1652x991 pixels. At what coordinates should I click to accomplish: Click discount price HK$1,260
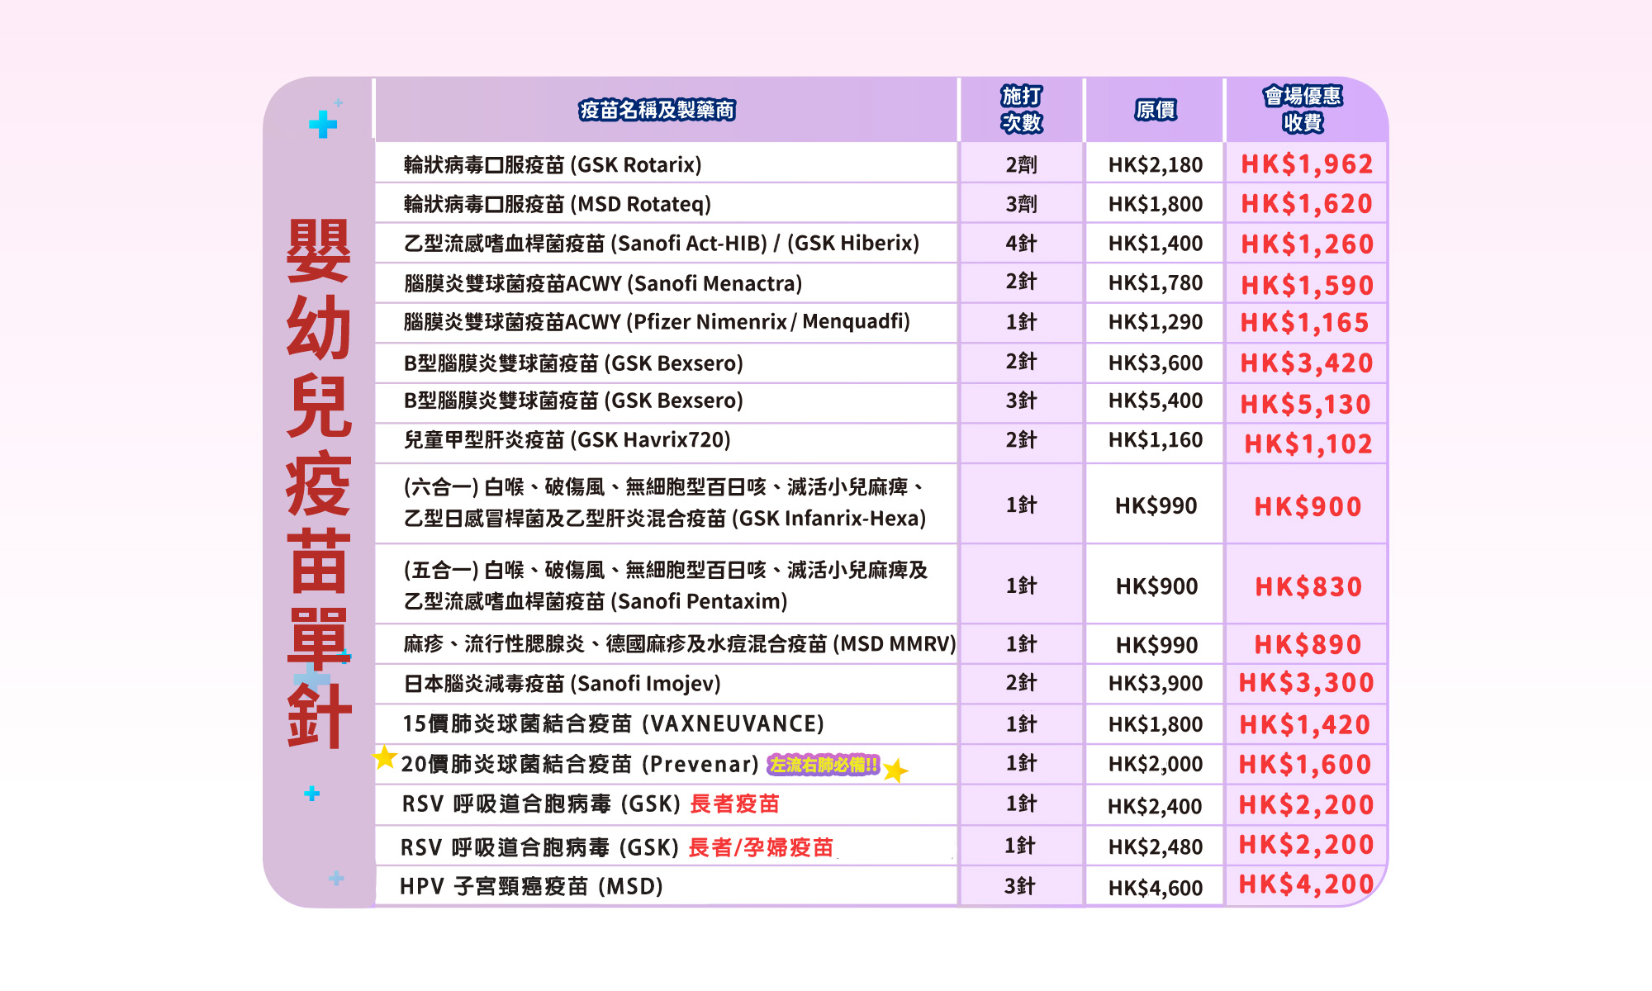(1307, 244)
